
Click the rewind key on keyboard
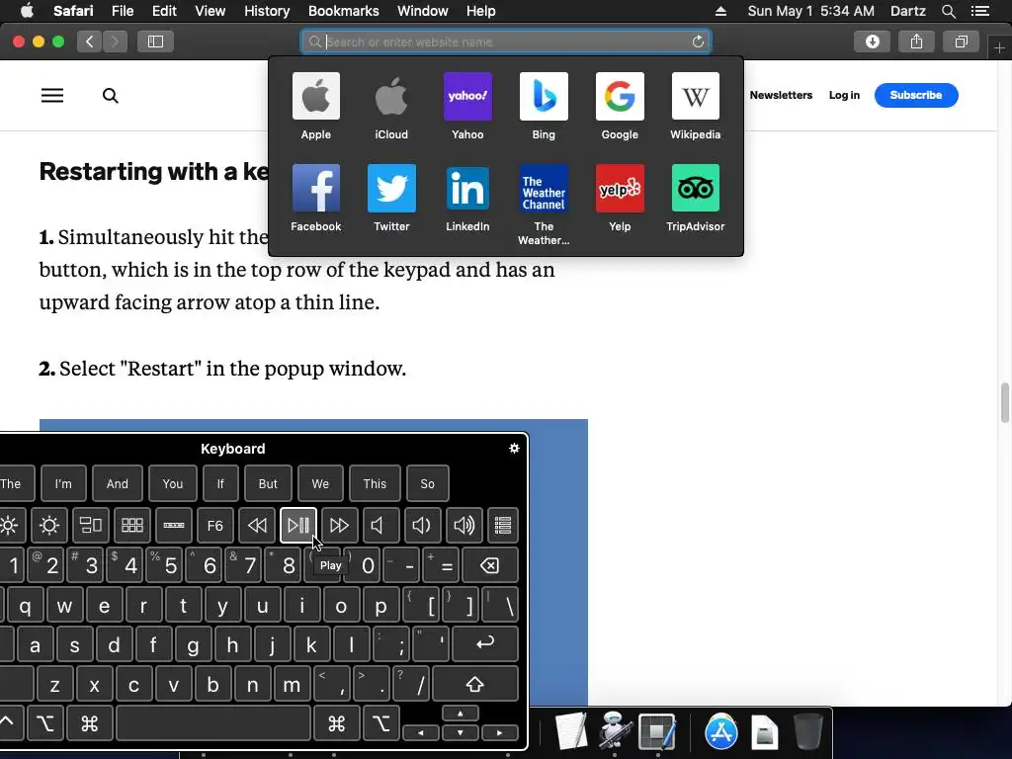coord(257,526)
